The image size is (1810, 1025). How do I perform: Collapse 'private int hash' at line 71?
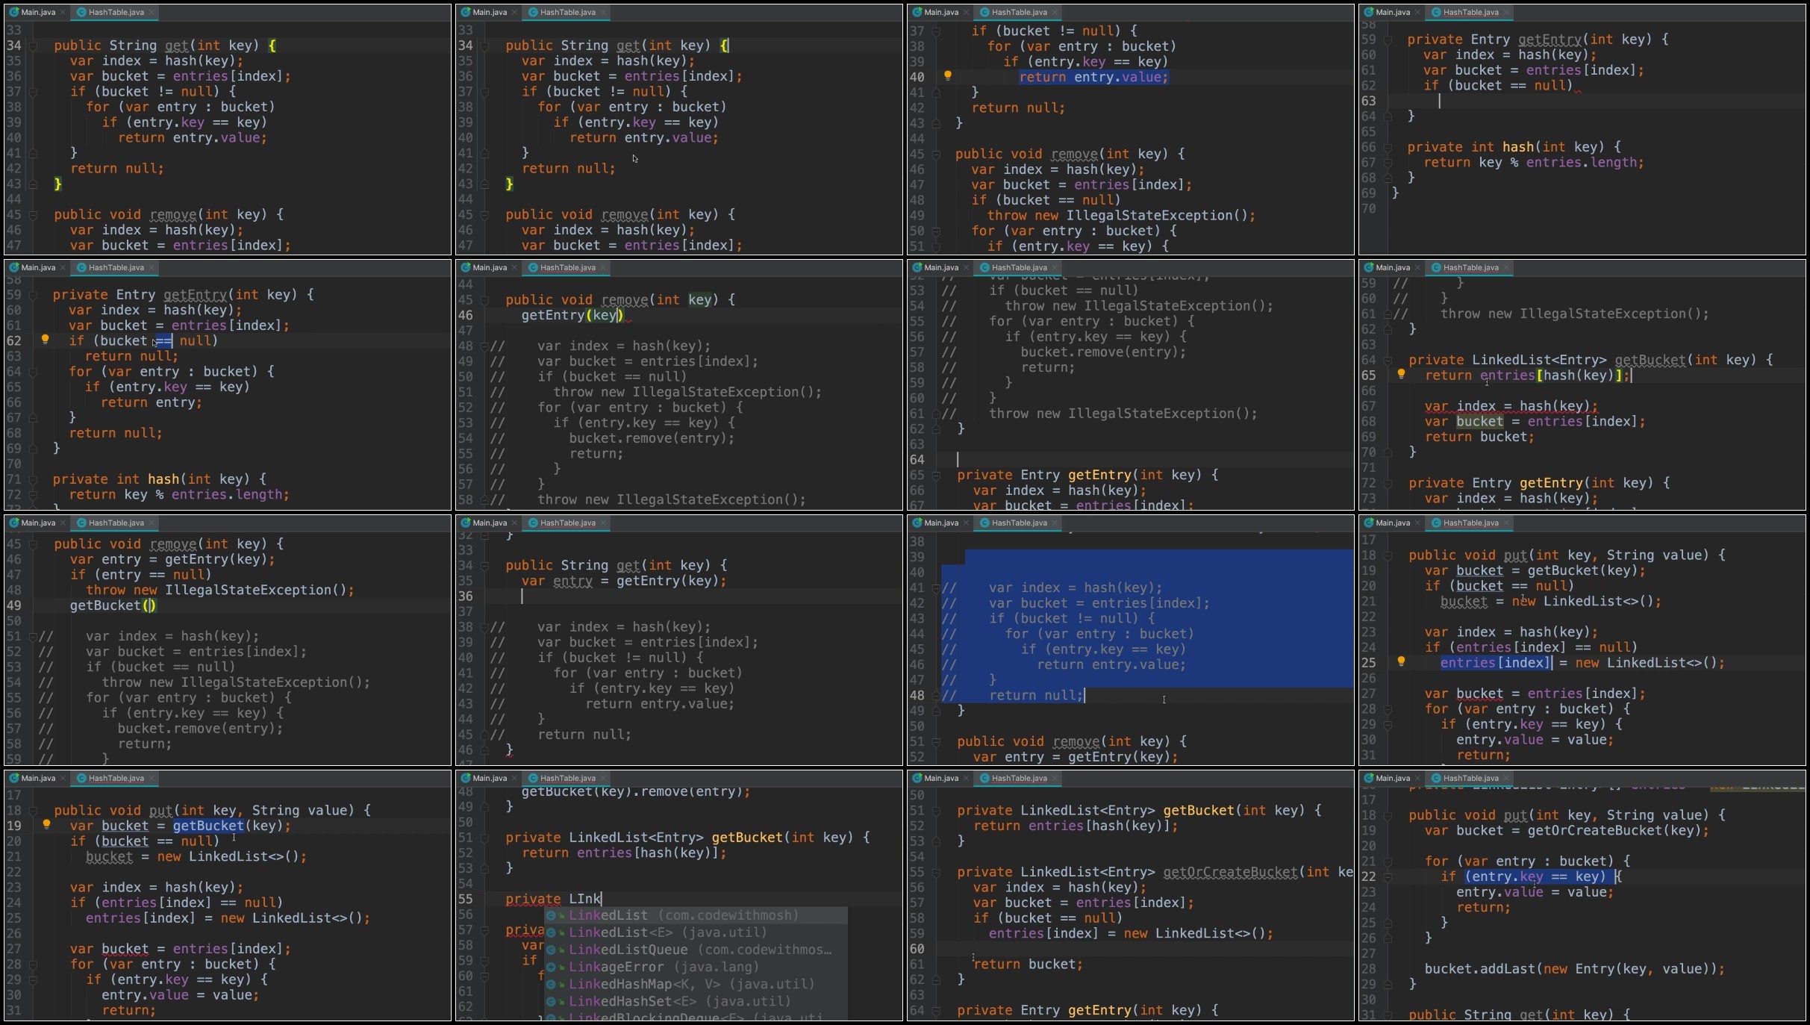[33, 479]
